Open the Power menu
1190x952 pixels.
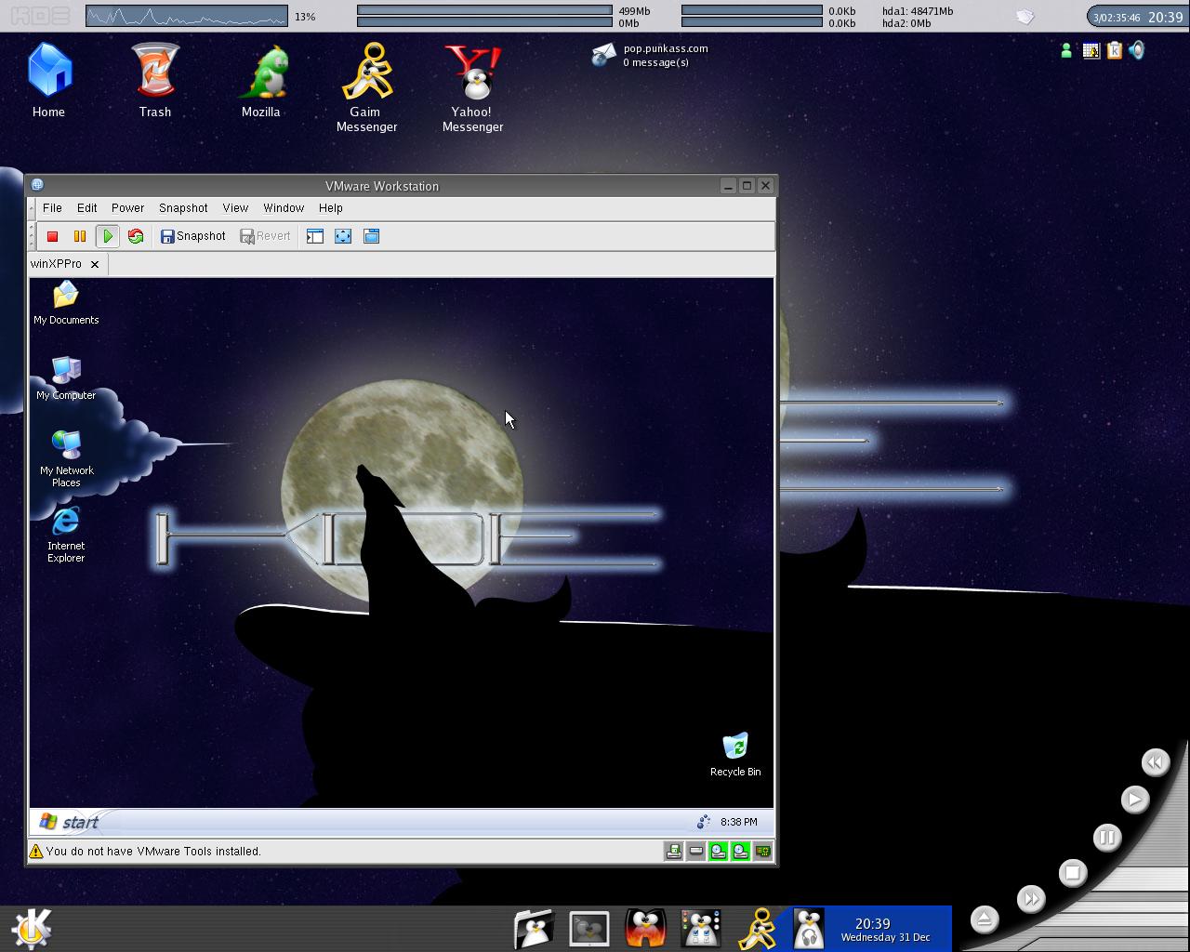coord(127,208)
